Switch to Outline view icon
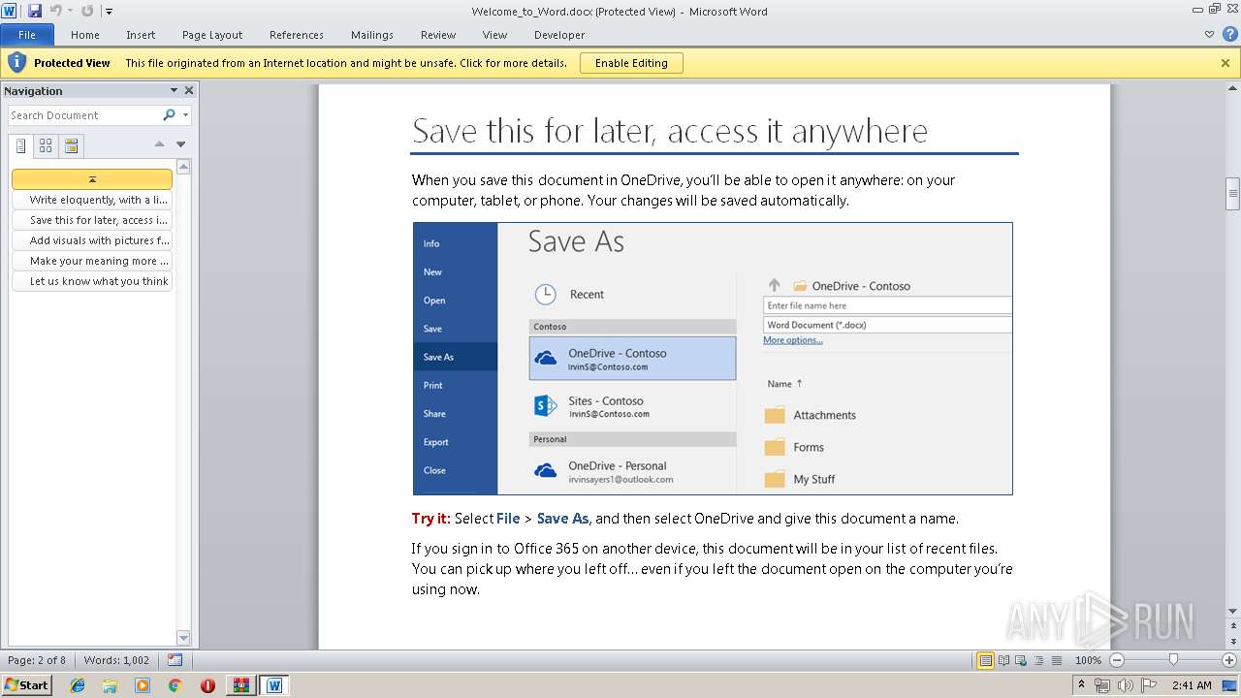Viewport: 1241px width, 698px height. pyautogui.click(x=1038, y=660)
